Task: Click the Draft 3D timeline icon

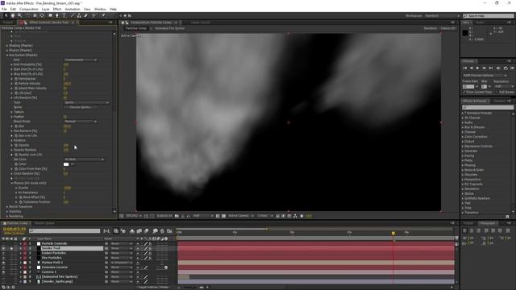Action: point(123,231)
